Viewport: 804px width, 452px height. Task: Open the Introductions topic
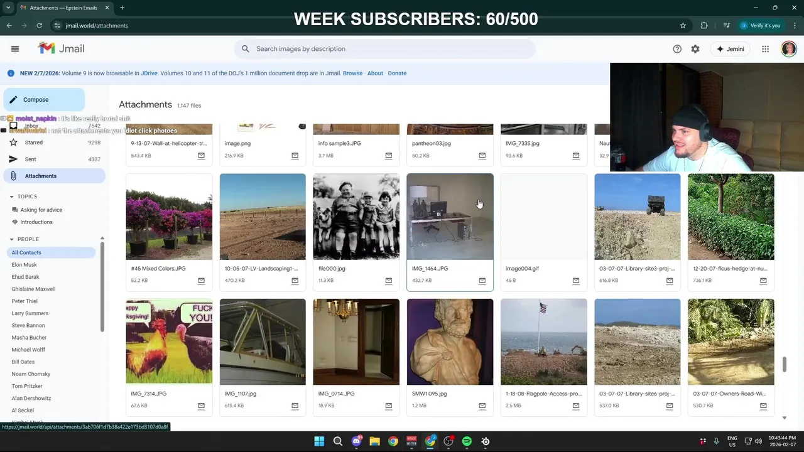click(36, 222)
